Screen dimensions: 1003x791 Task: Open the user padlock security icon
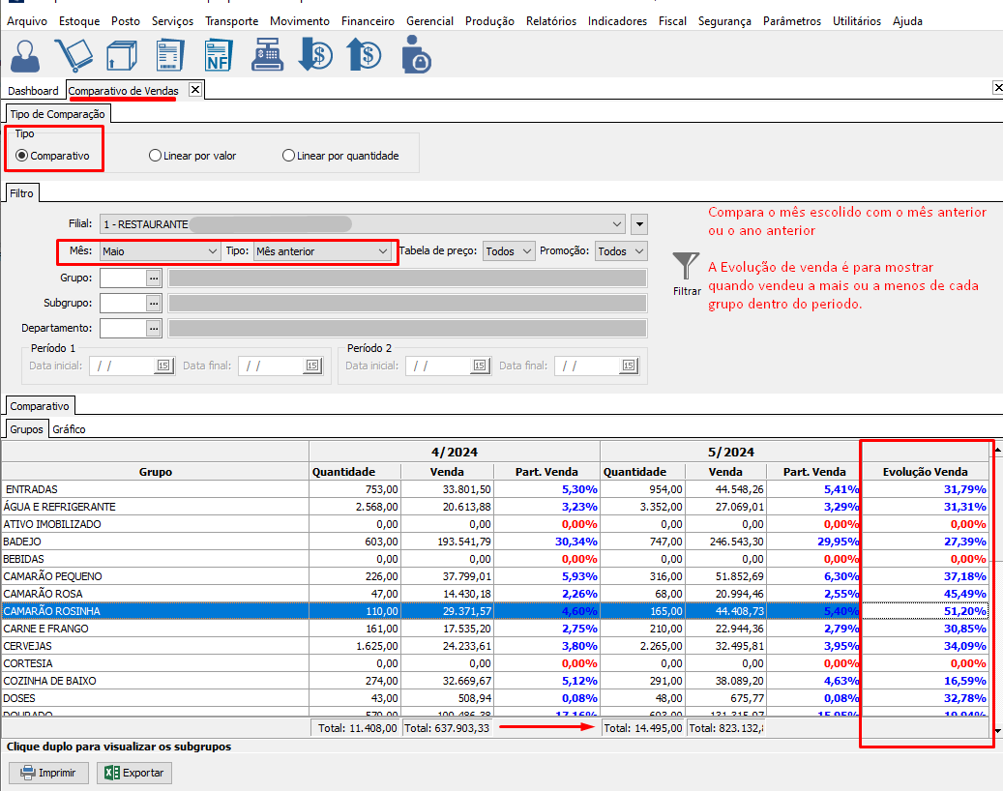click(x=416, y=55)
